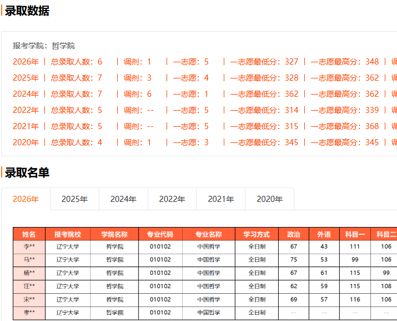Click 调剂: 3 in the 2025年 row
The width and height of the screenshot is (397, 321).
click(x=138, y=78)
